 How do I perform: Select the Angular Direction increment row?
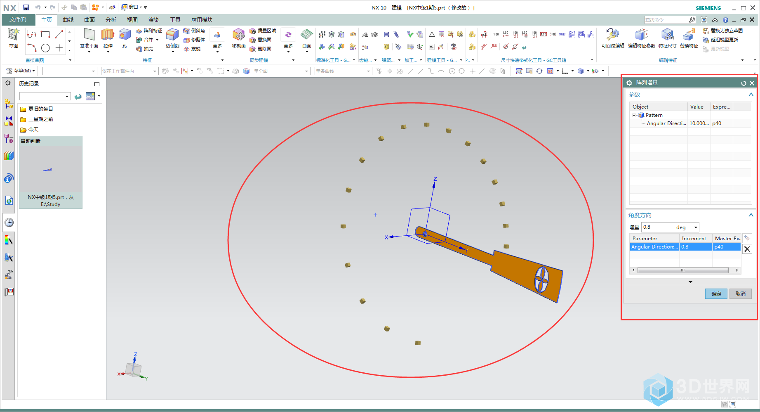(685, 247)
